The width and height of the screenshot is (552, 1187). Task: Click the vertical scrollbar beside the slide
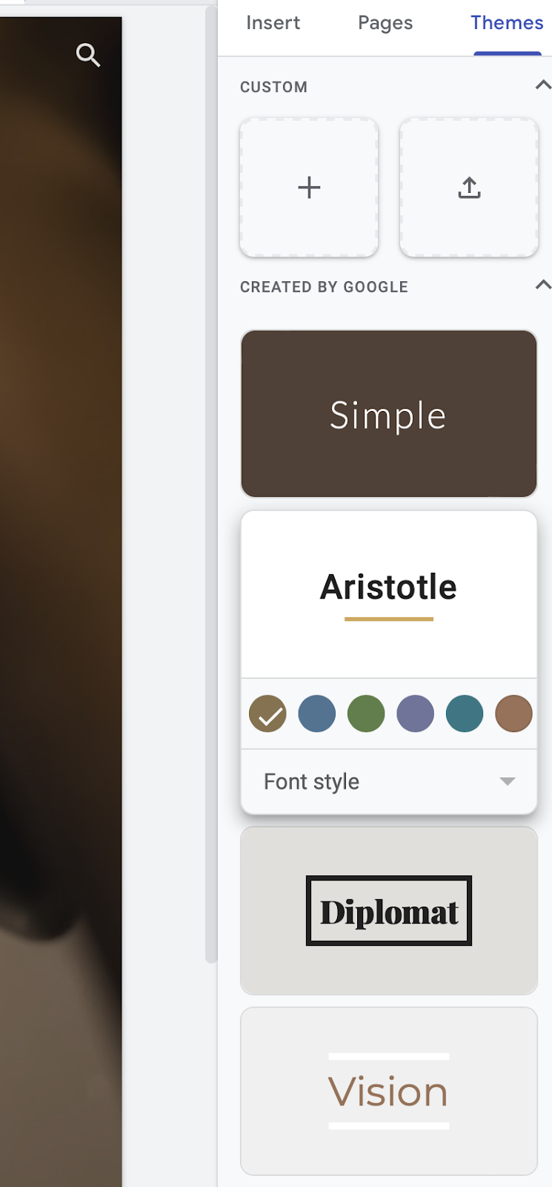(210, 482)
